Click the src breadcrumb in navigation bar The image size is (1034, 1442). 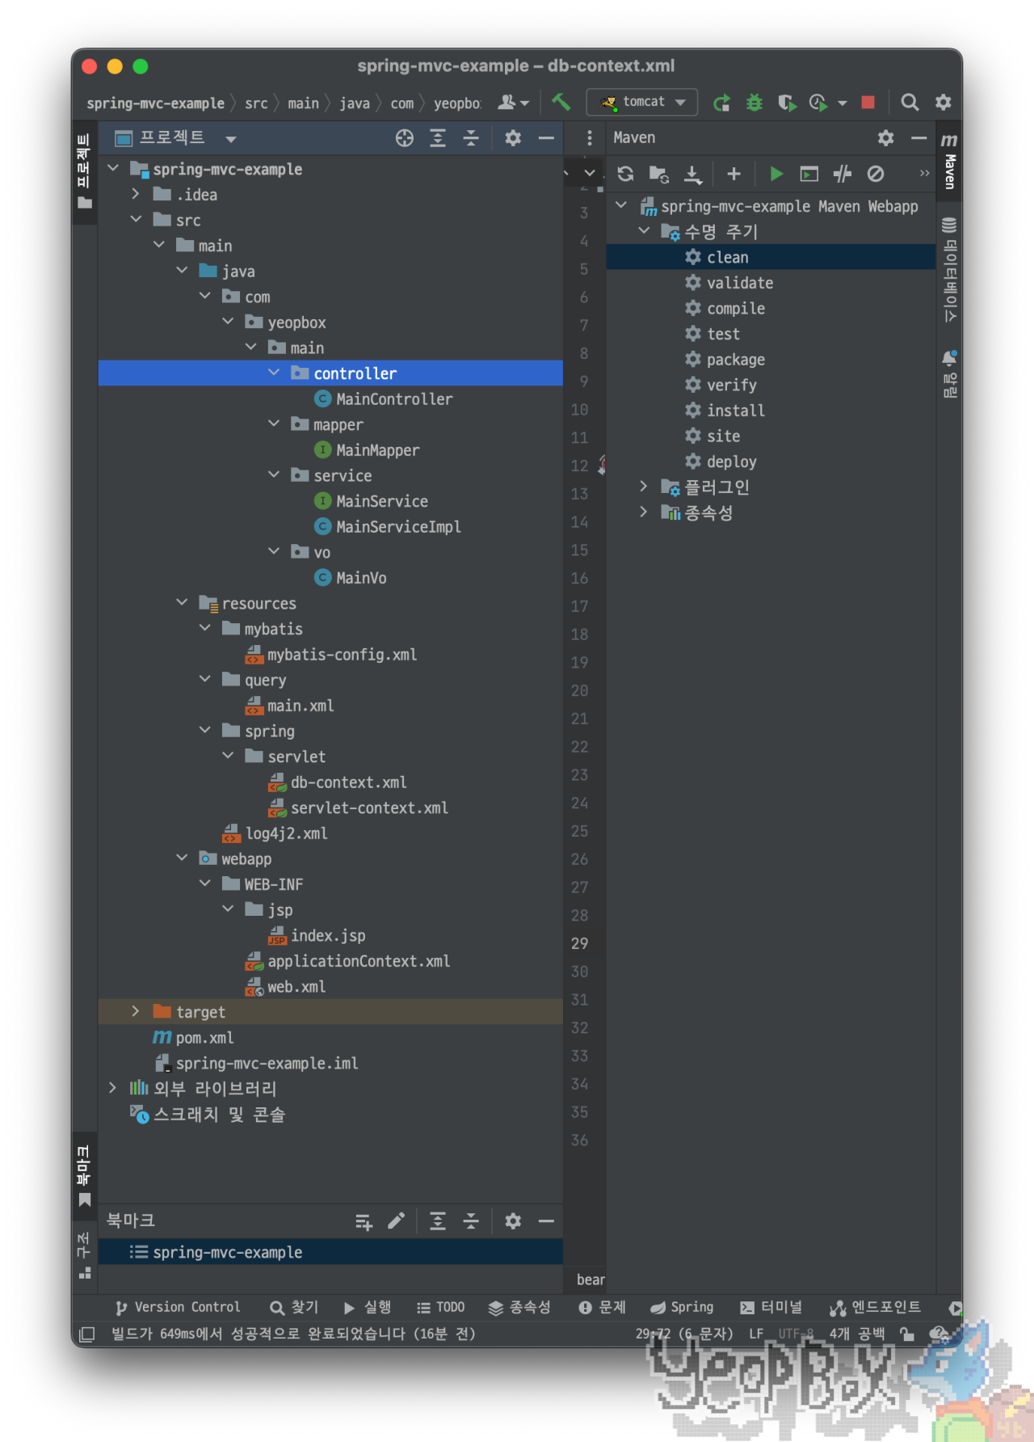[256, 103]
